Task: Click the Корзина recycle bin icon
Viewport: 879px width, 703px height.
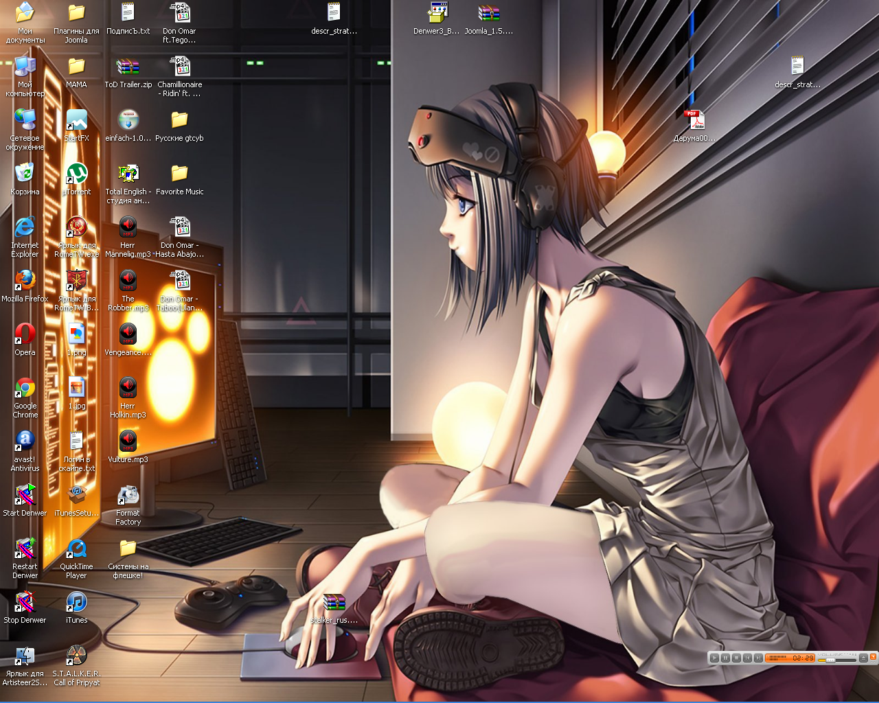Action: tap(25, 174)
